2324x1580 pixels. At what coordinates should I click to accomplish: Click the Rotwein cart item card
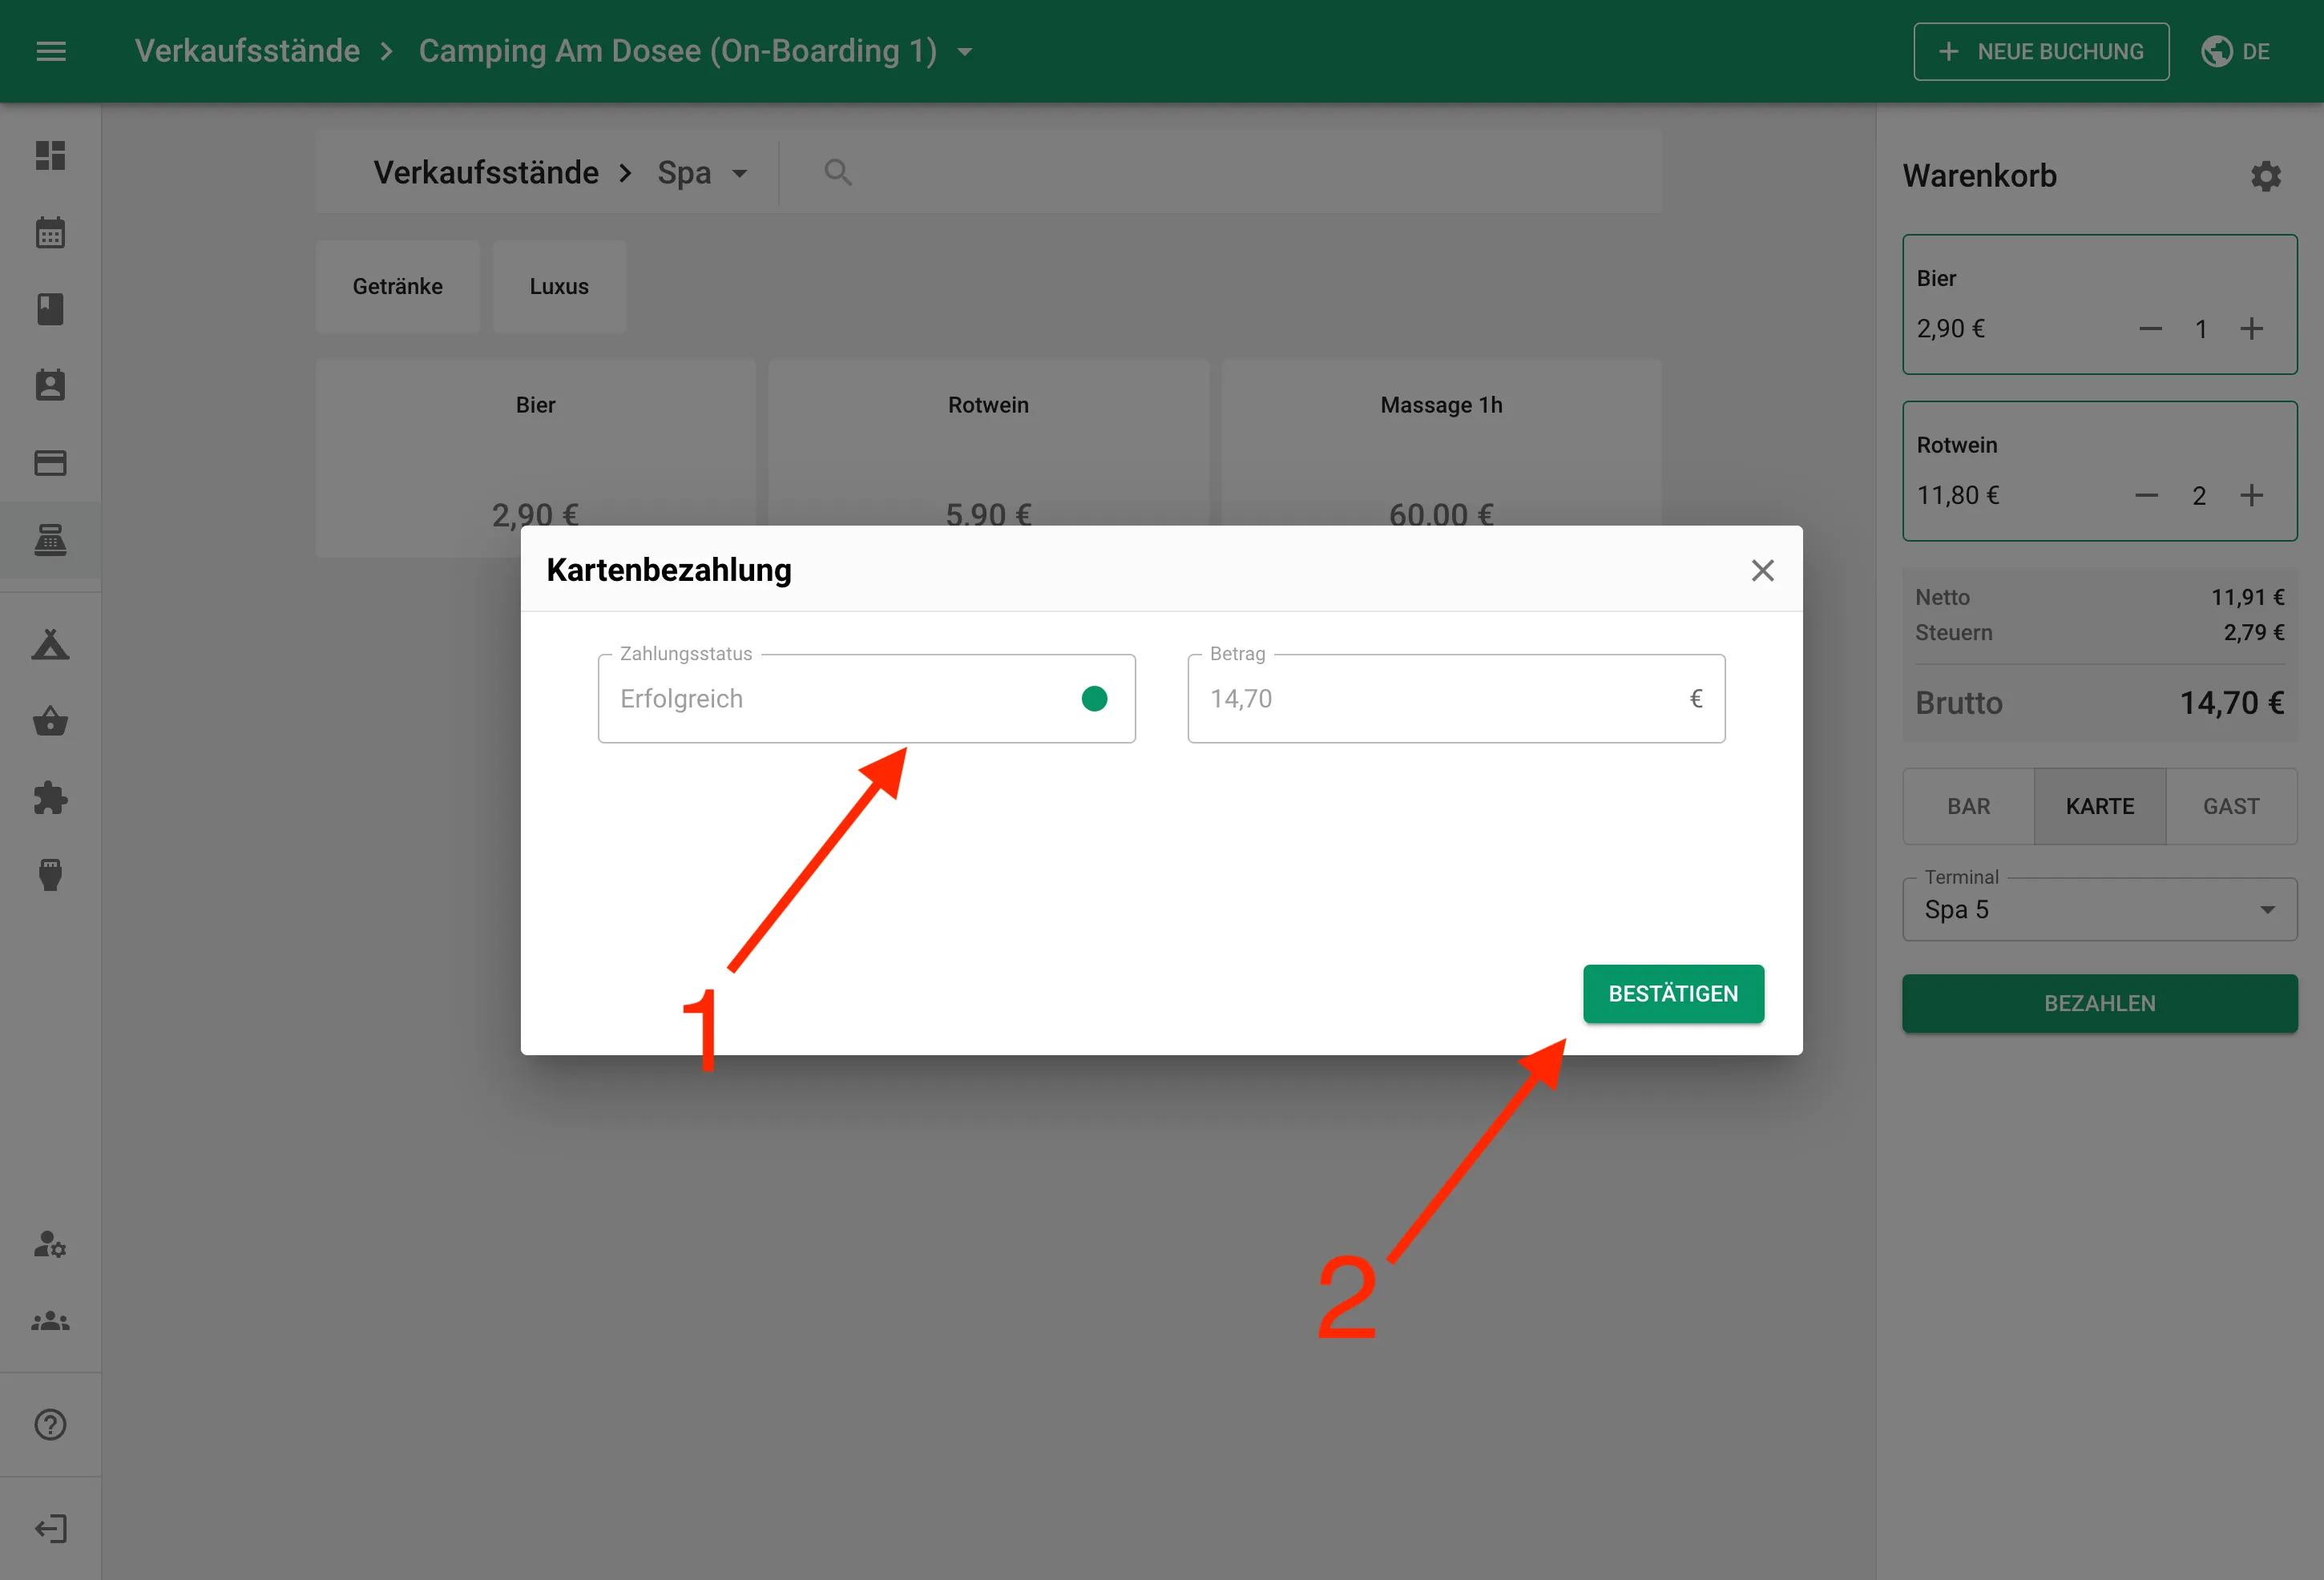2100,471
